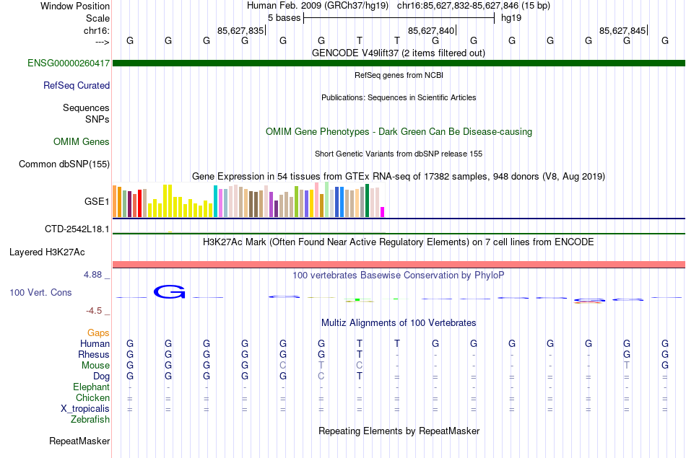
Task: Click Repeating Elements by RepeatMasker title
Action: 399,431
